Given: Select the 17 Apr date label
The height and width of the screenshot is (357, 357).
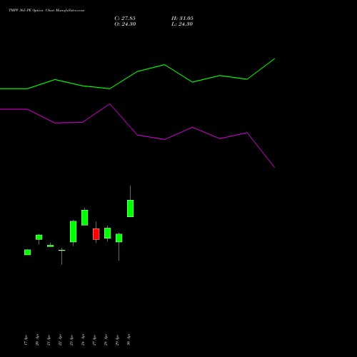Looking at the screenshot, I should 26,340.
